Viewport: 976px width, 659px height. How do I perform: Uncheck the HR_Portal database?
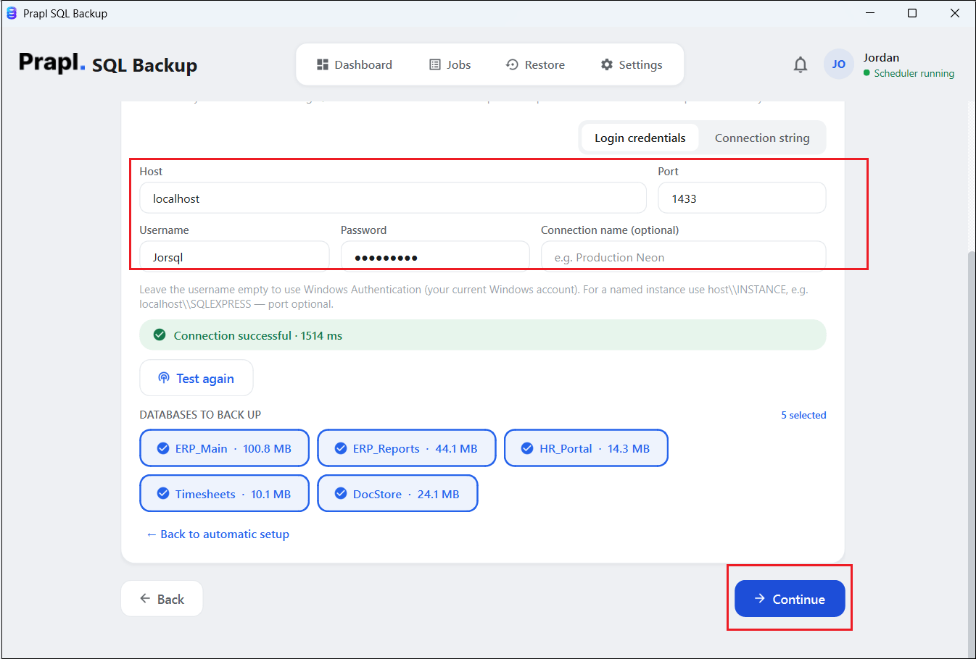coord(586,448)
